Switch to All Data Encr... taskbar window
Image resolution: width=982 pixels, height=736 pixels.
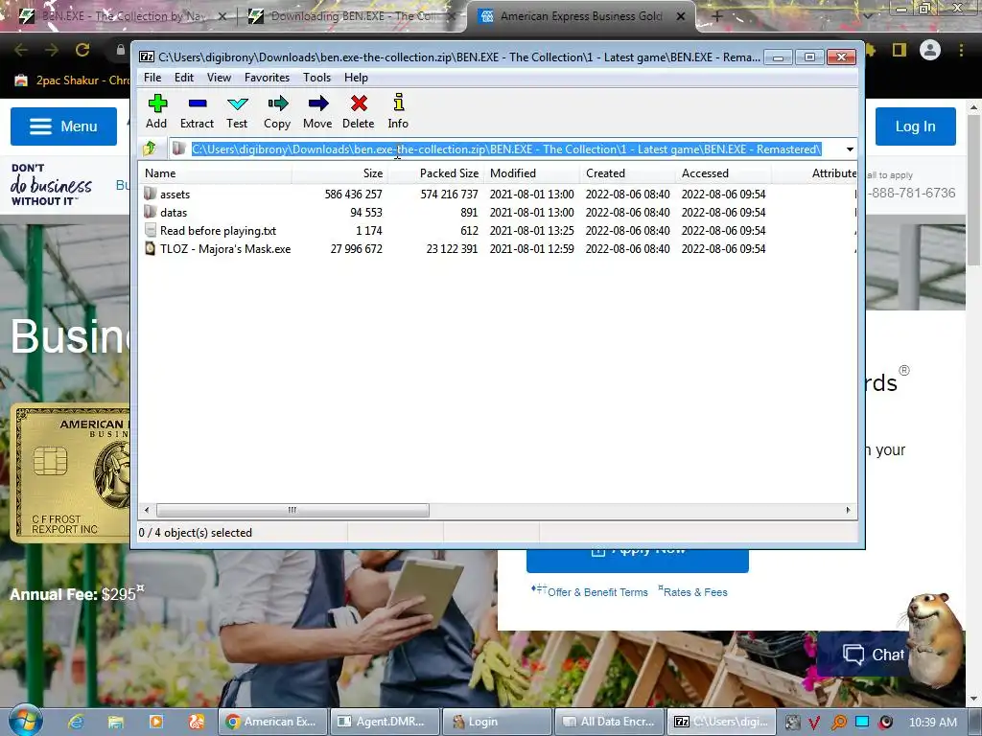609,722
